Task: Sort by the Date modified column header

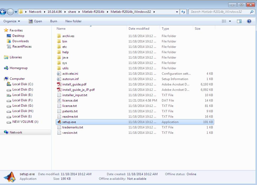Action: click(139, 29)
